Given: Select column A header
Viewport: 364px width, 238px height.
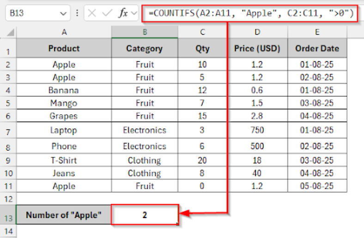Looking at the screenshot, I should click(x=64, y=32).
